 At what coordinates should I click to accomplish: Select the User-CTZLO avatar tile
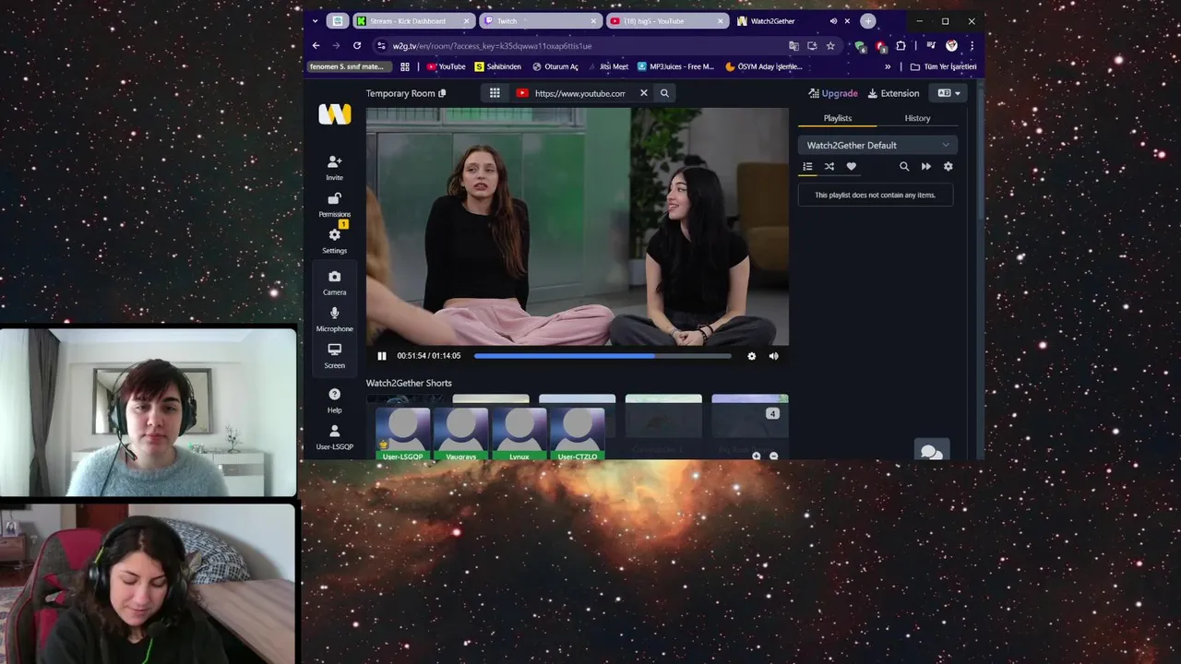pos(578,433)
